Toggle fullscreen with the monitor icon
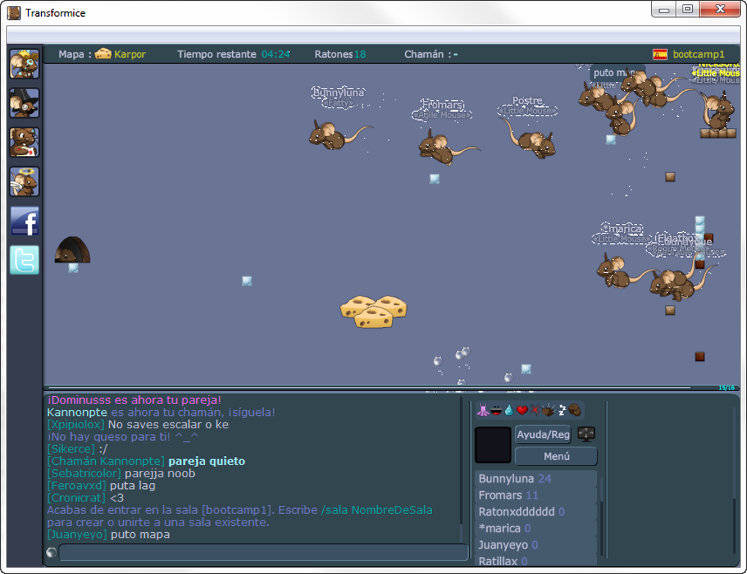The width and height of the screenshot is (747, 574). (x=586, y=434)
